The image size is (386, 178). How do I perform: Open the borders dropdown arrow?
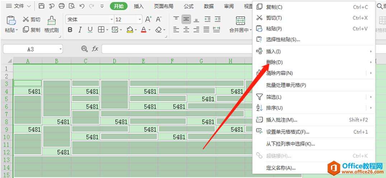pos(107,30)
